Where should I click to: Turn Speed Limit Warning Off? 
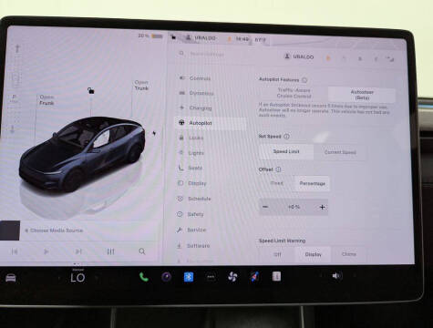tap(277, 254)
